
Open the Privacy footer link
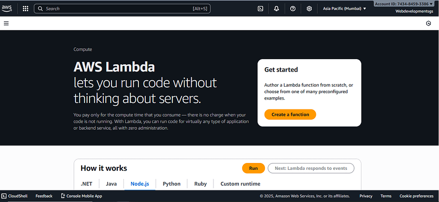pyautogui.click(x=366, y=196)
